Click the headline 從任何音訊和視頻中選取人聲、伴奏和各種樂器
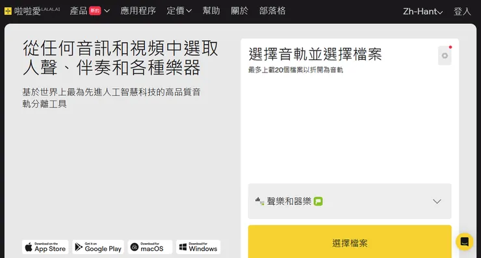Viewport: 481px width, 258px height. coord(120,58)
